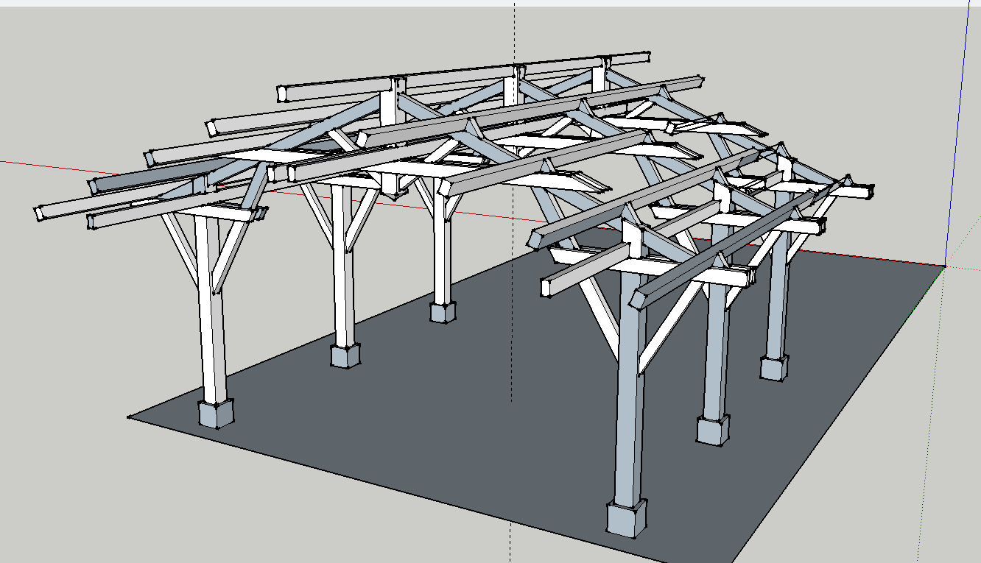Click the front-right post's concrete footing
The width and height of the screenshot is (981, 563).
point(627,517)
